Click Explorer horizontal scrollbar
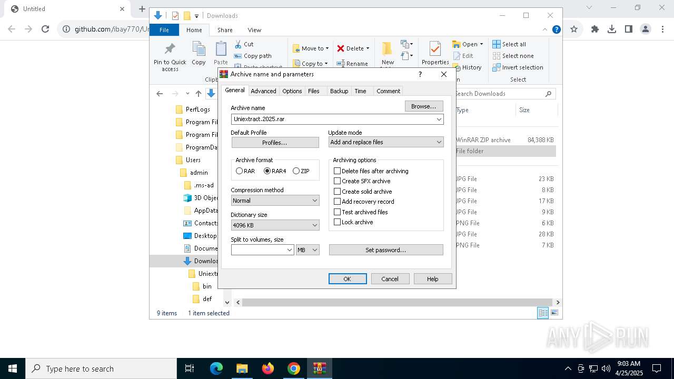Screen dimensions: 674x379 coord(398,302)
